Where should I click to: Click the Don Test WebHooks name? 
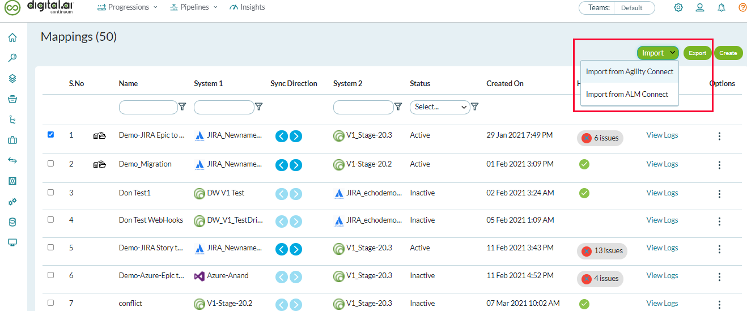[x=151, y=220]
